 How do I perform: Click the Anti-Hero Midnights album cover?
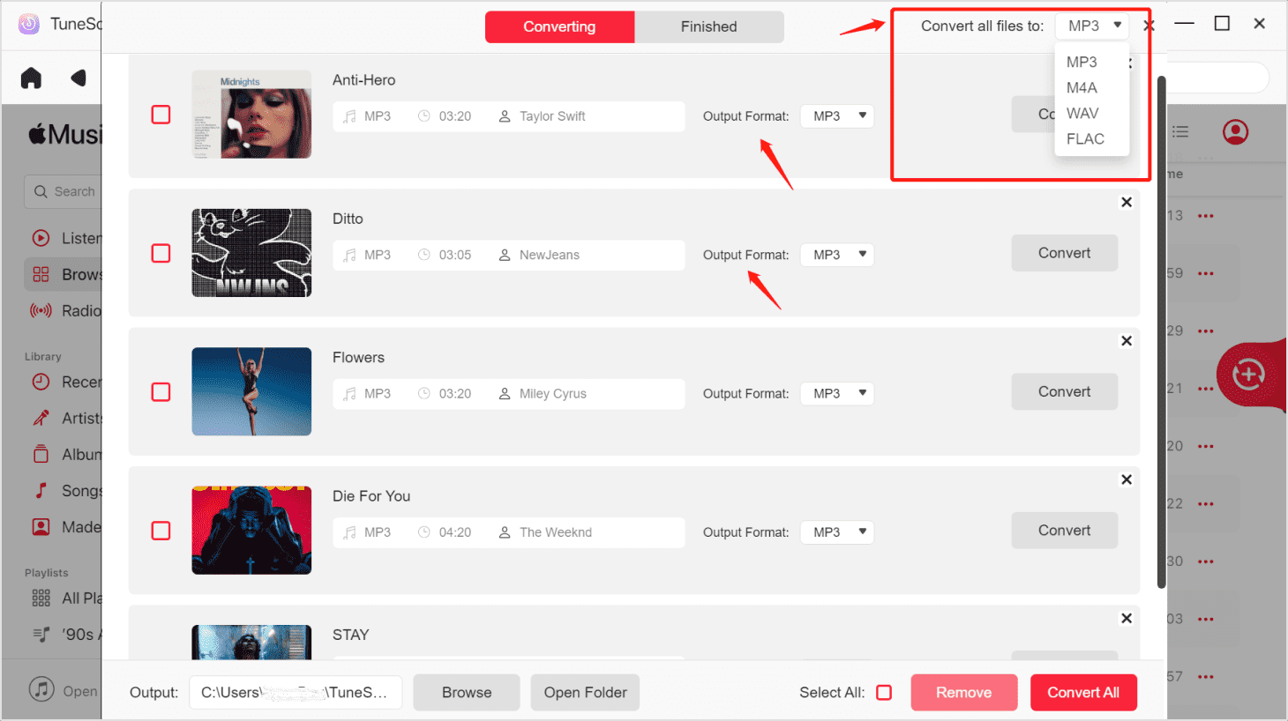pos(251,115)
